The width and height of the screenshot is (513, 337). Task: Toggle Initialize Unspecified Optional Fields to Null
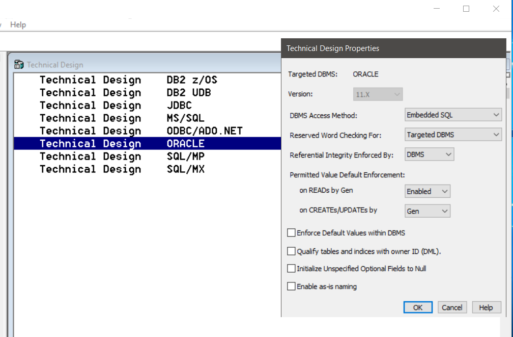click(292, 269)
